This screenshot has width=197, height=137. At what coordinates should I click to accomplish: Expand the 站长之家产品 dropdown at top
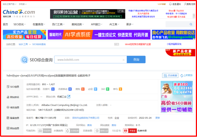tap(10, 4)
